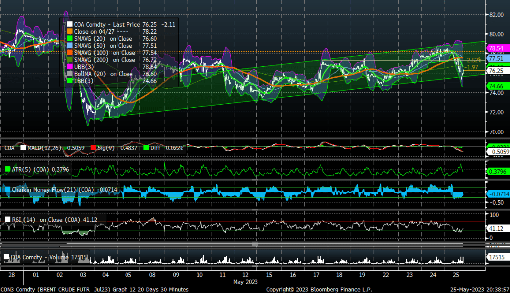The height and width of the screenshot is (293, 510).
Task: Click the 80.00 price axis label
Action: point(497,34)
